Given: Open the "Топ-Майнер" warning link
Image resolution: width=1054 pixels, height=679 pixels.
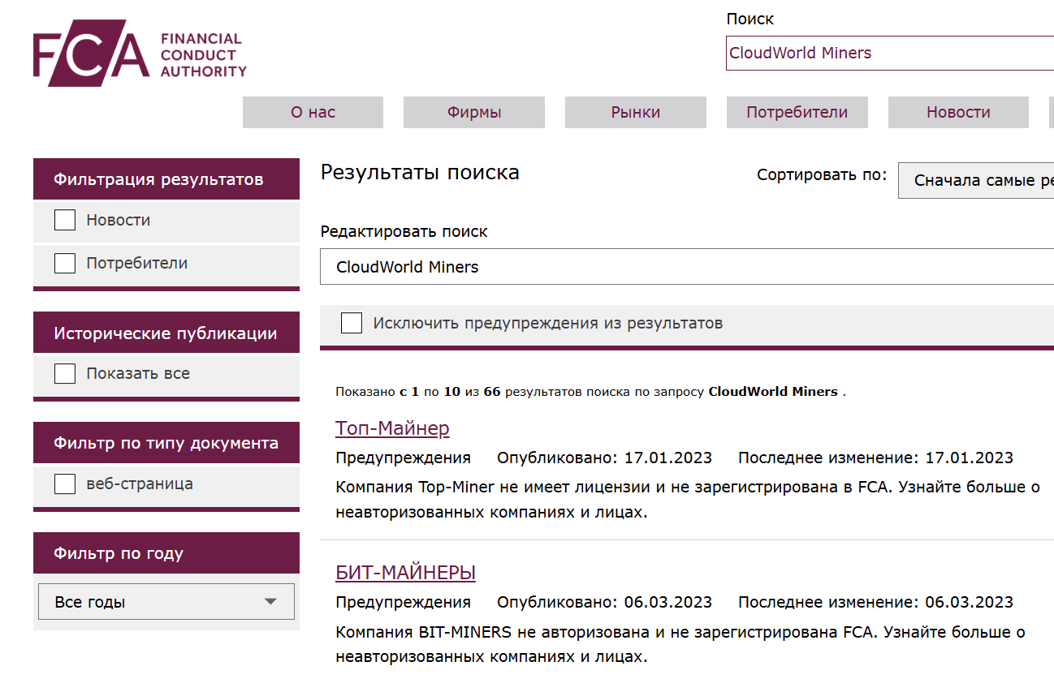Looking at the screenshot, I should (394, 428).
